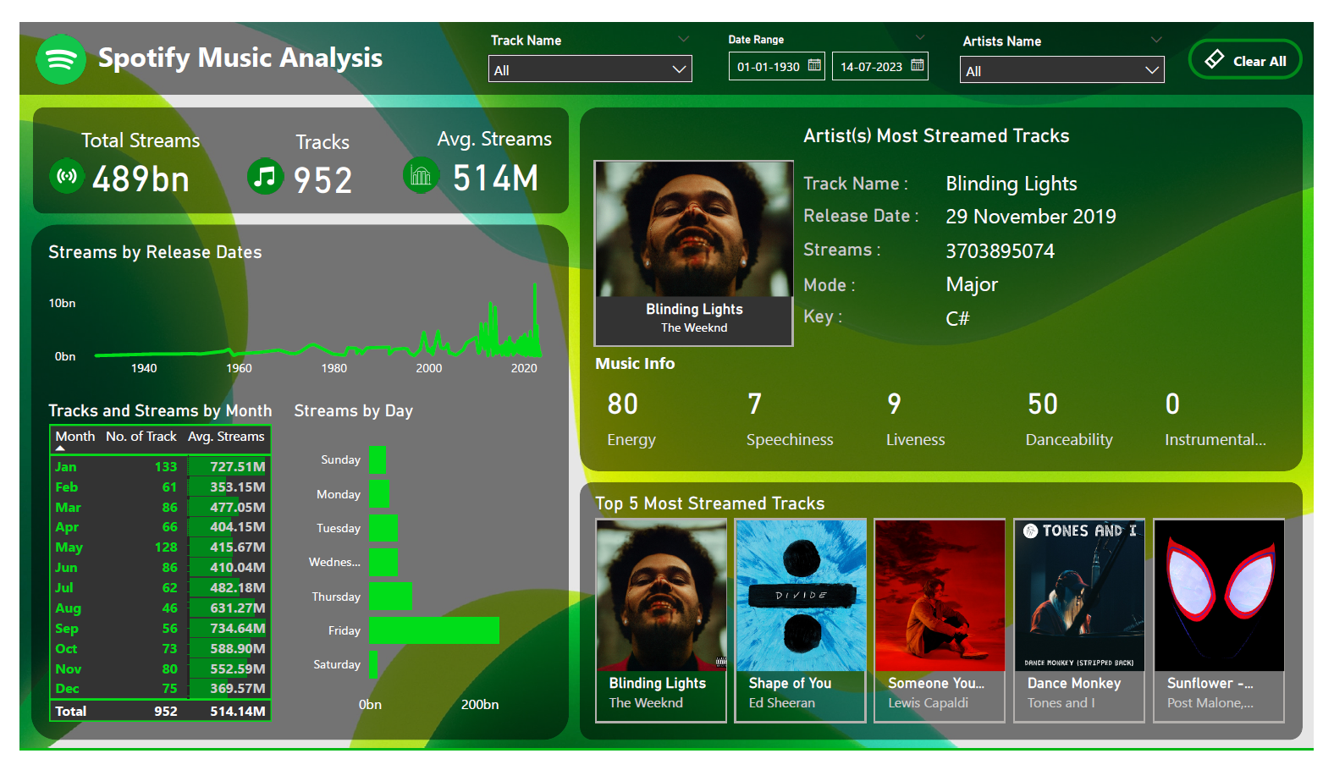
Task: Select the Friday bar in Streams by Day
Action: 433,630
